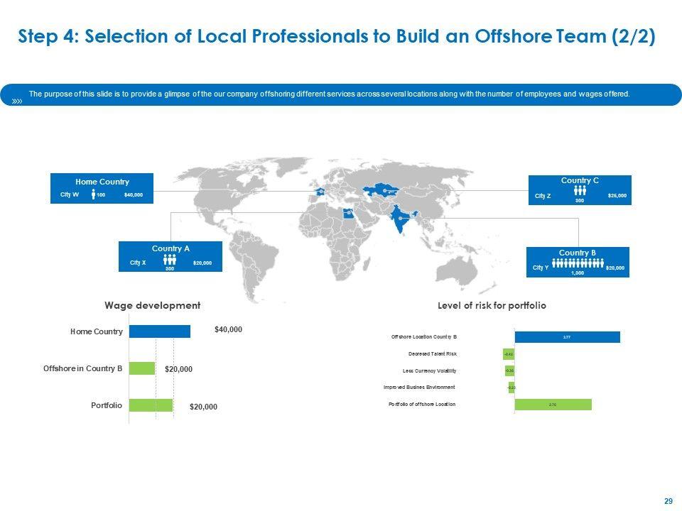Click the 'Decreased Talent Risk' label
This screenshot has width=682, height=511.
coord(433,353)
